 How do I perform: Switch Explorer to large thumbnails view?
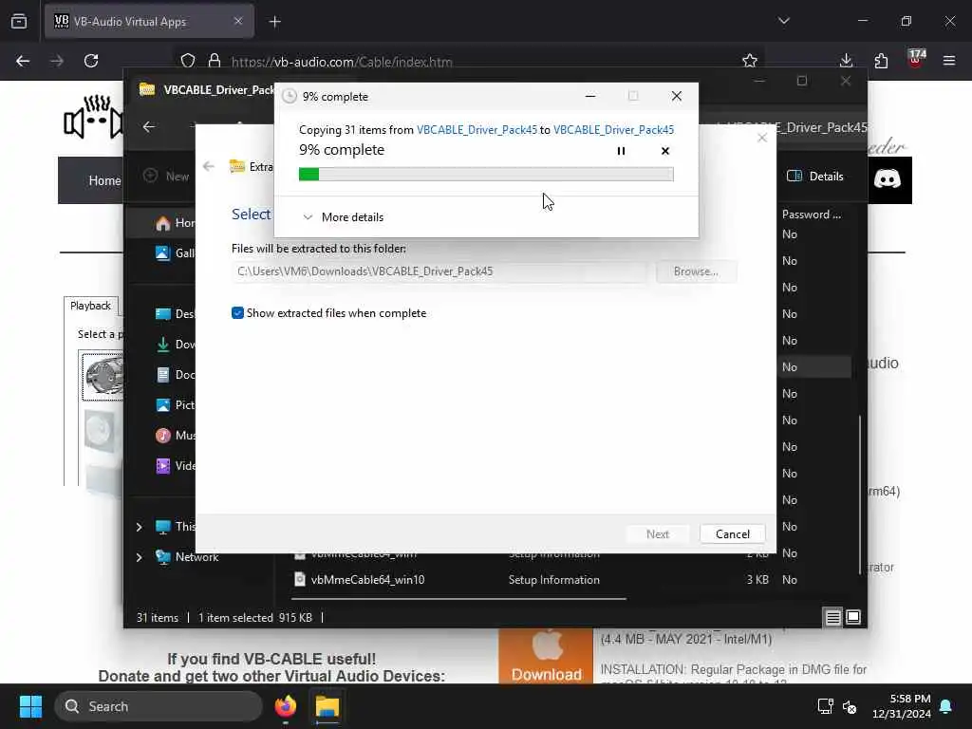tap(853, 617)
